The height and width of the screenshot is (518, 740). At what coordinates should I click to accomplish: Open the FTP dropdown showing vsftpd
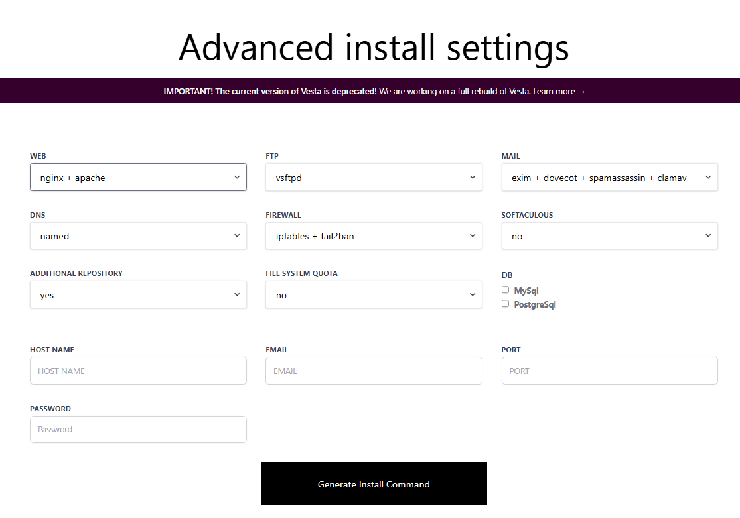374,177
